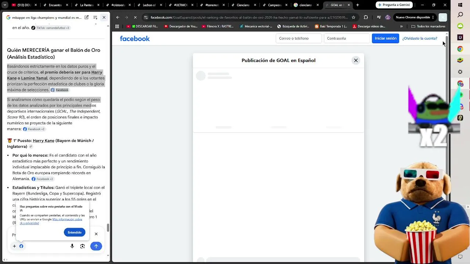Image resolution: width=470 pixels, height=264 pixels.
Task: Go back to the previous page
Action: pos(117,17)
